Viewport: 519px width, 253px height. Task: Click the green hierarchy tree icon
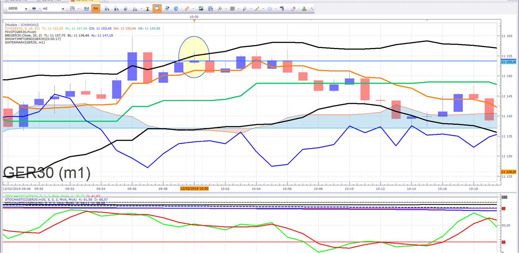point(304,8)
